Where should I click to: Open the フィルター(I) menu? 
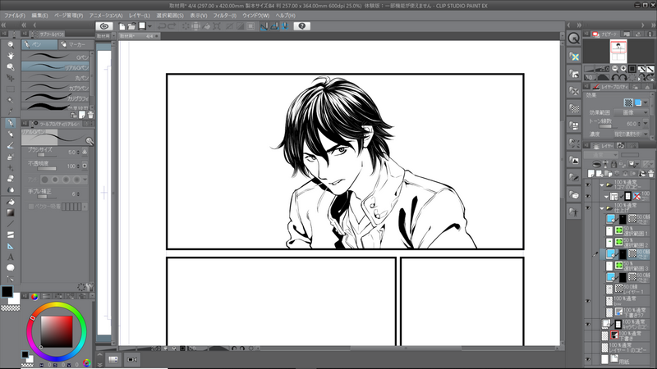click(x=225, y=16)
